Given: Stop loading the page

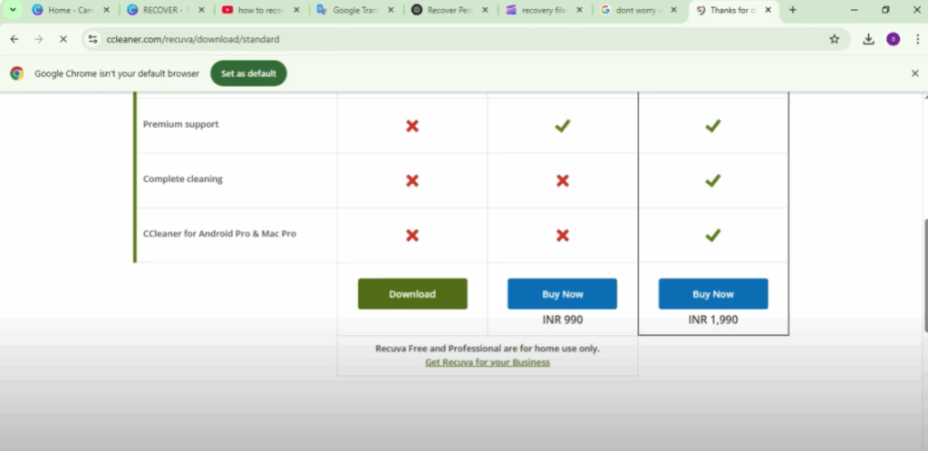Looking at the screenshot, I should [x=62, y=40].
